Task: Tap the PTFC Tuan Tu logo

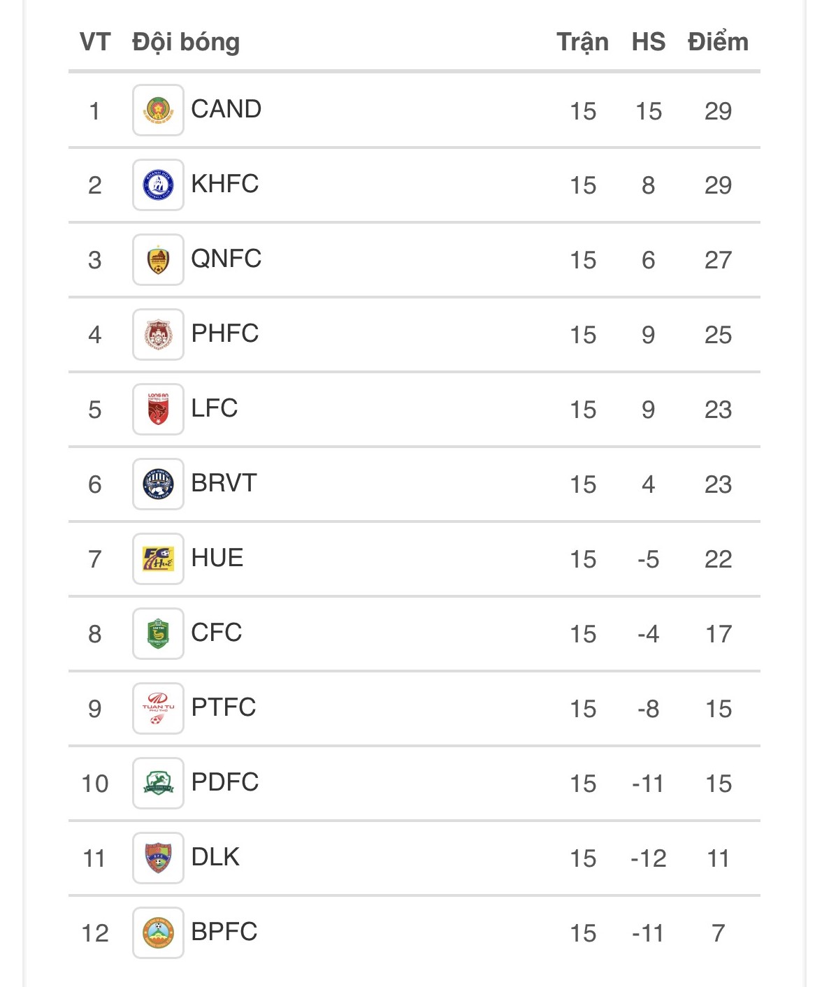Action: [158, 709]
